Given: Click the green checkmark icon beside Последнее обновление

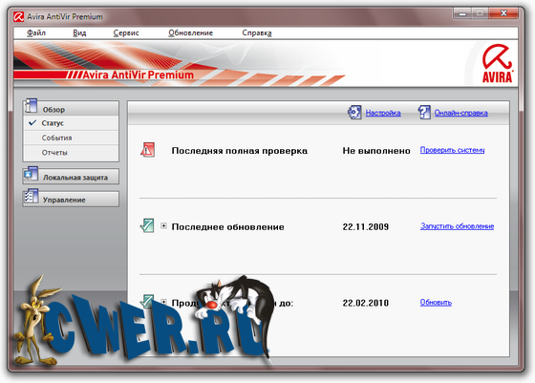Looking at the screenshot, I should click(x=147, y=225).
